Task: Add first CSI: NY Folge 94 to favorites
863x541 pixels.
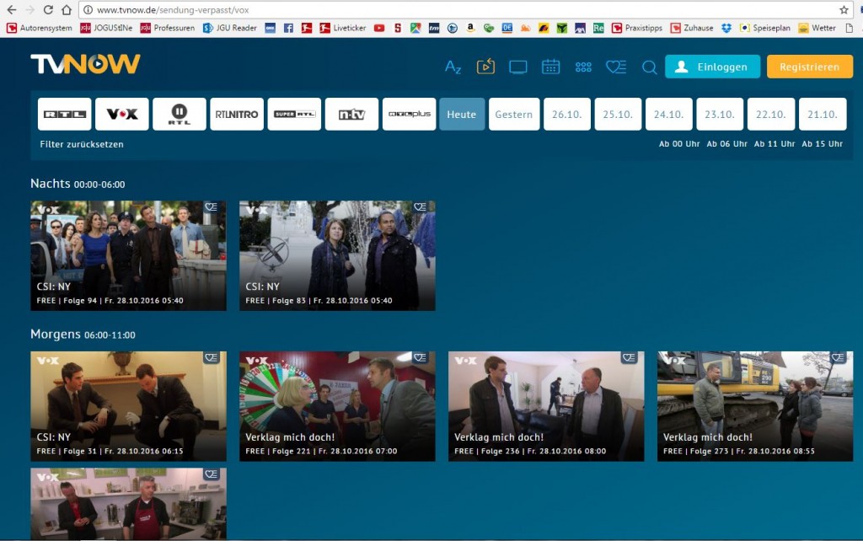Action: [211, 207]
